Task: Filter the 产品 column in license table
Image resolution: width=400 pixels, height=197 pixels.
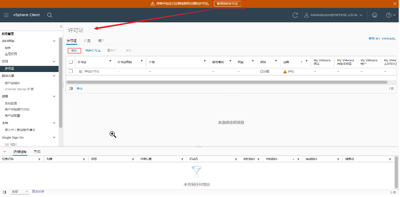Action: pos(205,61)
